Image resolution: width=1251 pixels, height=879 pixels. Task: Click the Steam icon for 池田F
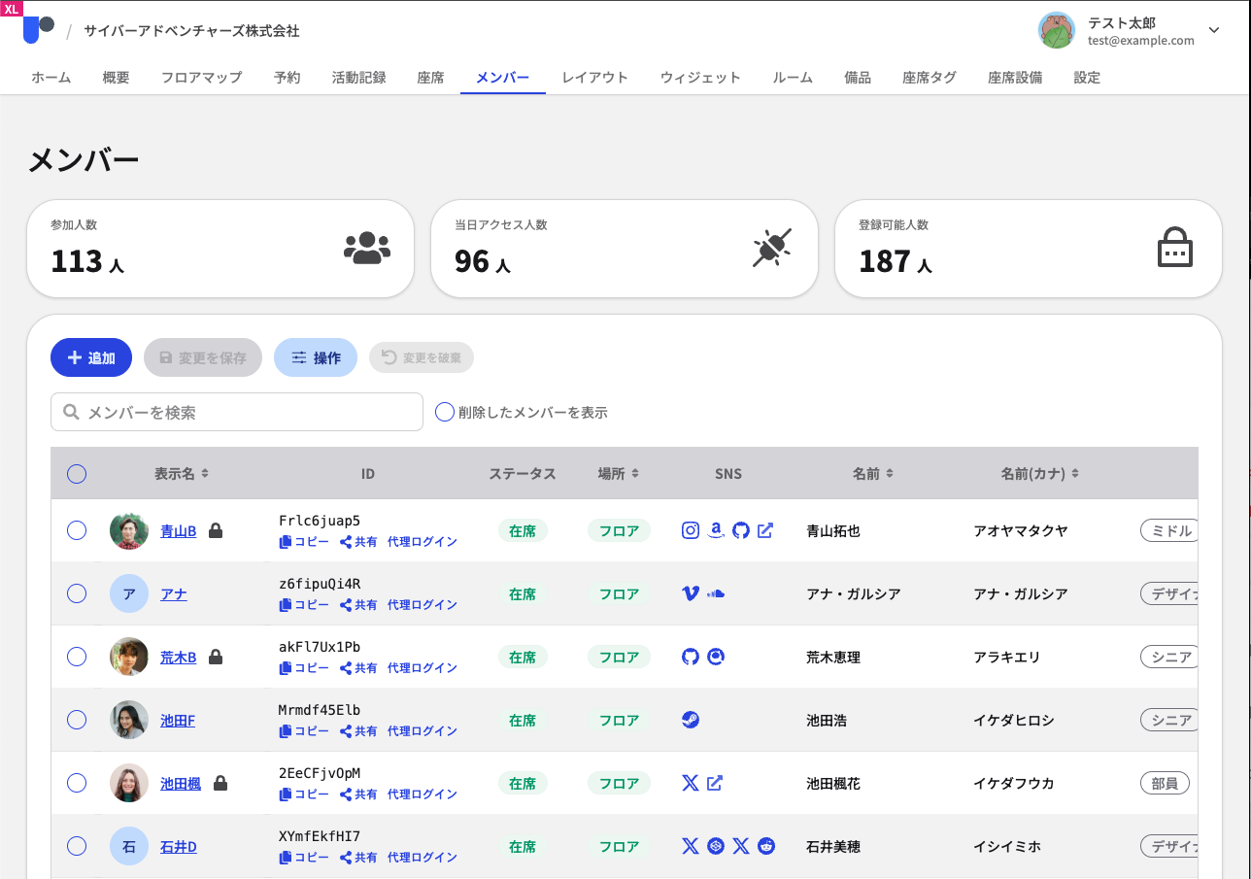(691, 720)
